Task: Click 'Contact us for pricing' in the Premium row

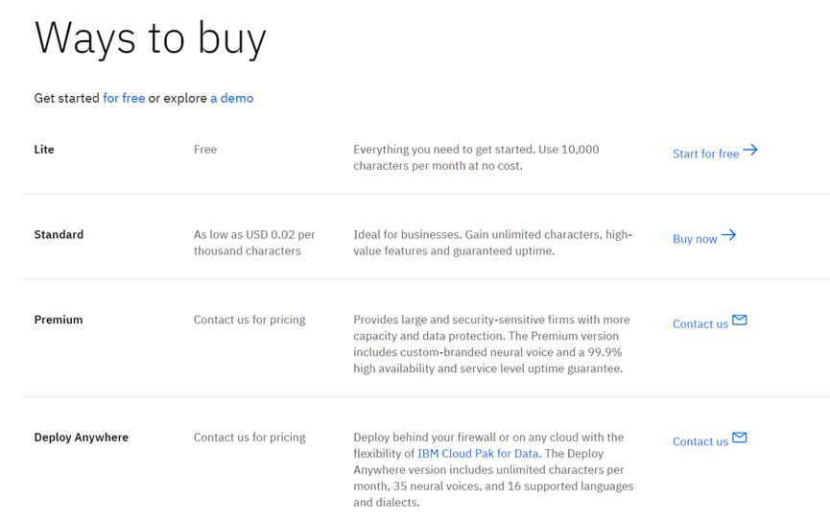Action: click(249, 320)
